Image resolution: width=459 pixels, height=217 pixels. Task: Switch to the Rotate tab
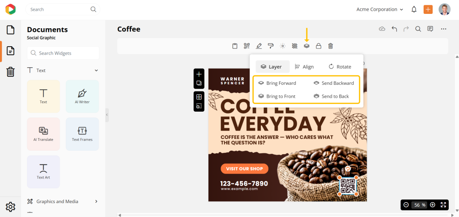(x=340, y=67)
